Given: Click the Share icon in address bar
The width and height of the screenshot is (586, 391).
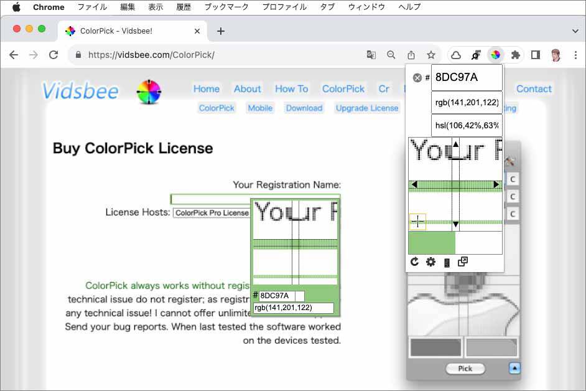Looking at the screenshot, I should coord(411,55).
